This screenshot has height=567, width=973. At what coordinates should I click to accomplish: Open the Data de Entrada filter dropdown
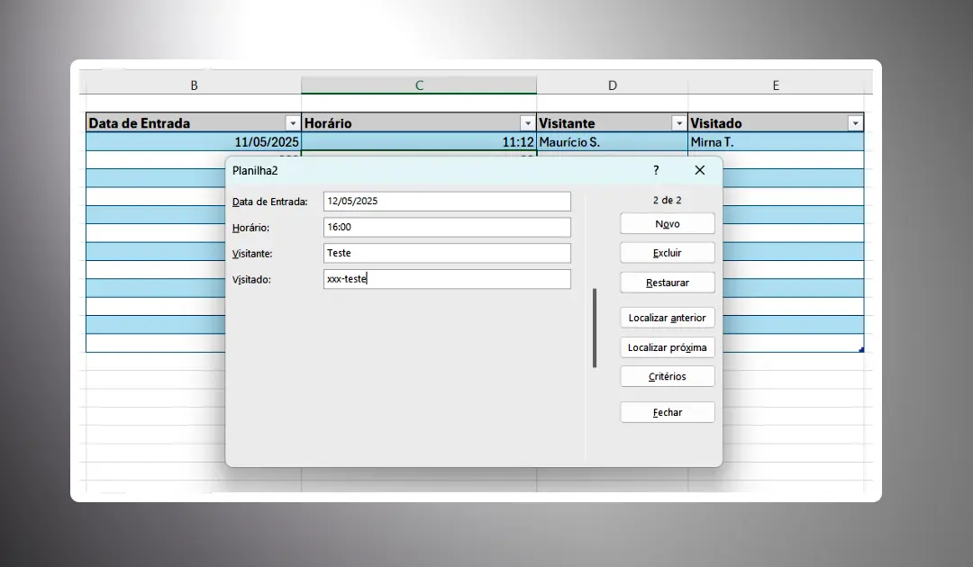(292, 123)
